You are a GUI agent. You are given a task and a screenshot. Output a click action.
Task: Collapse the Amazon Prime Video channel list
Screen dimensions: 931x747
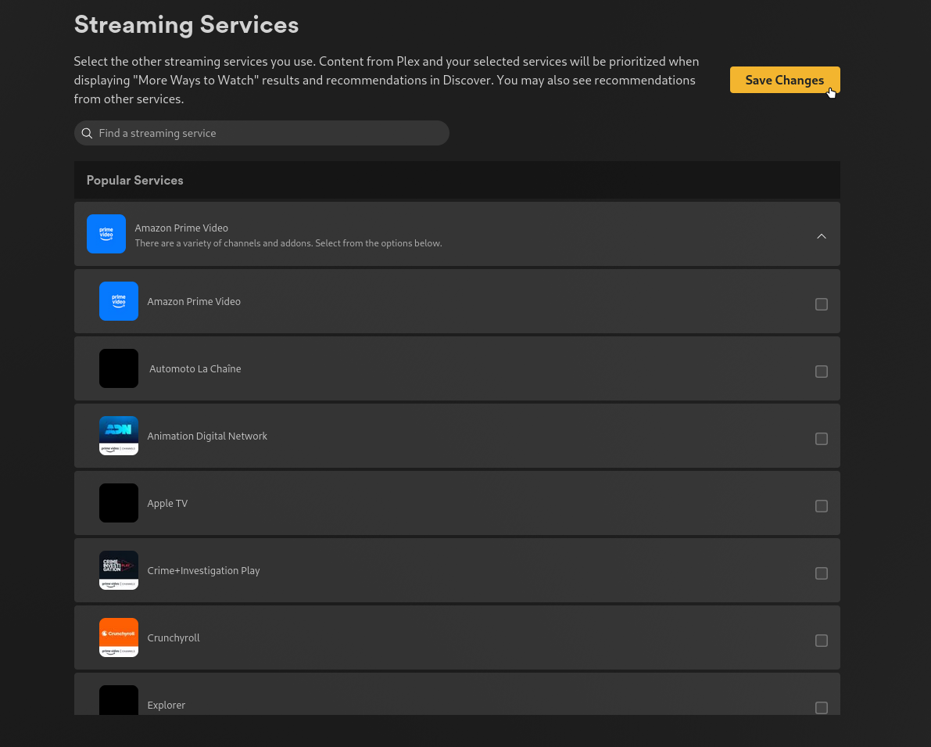click(x=822, y=235)
